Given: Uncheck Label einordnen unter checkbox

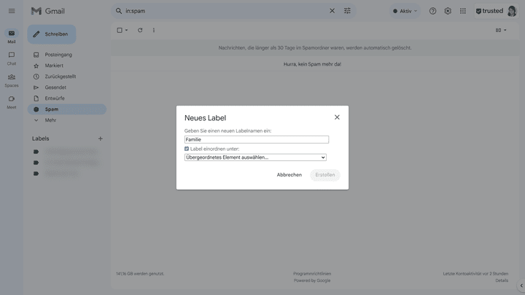Looking at the screenshot, I should (187, 149).
